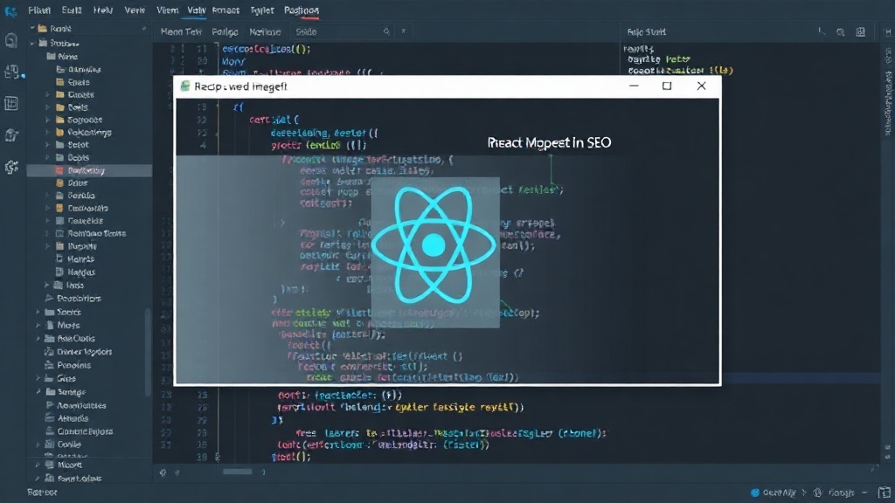Expand the 'Sogrooce' folder with its arrow
The height and width of the screenshot is (503, 895).
[x=48, y=120]
